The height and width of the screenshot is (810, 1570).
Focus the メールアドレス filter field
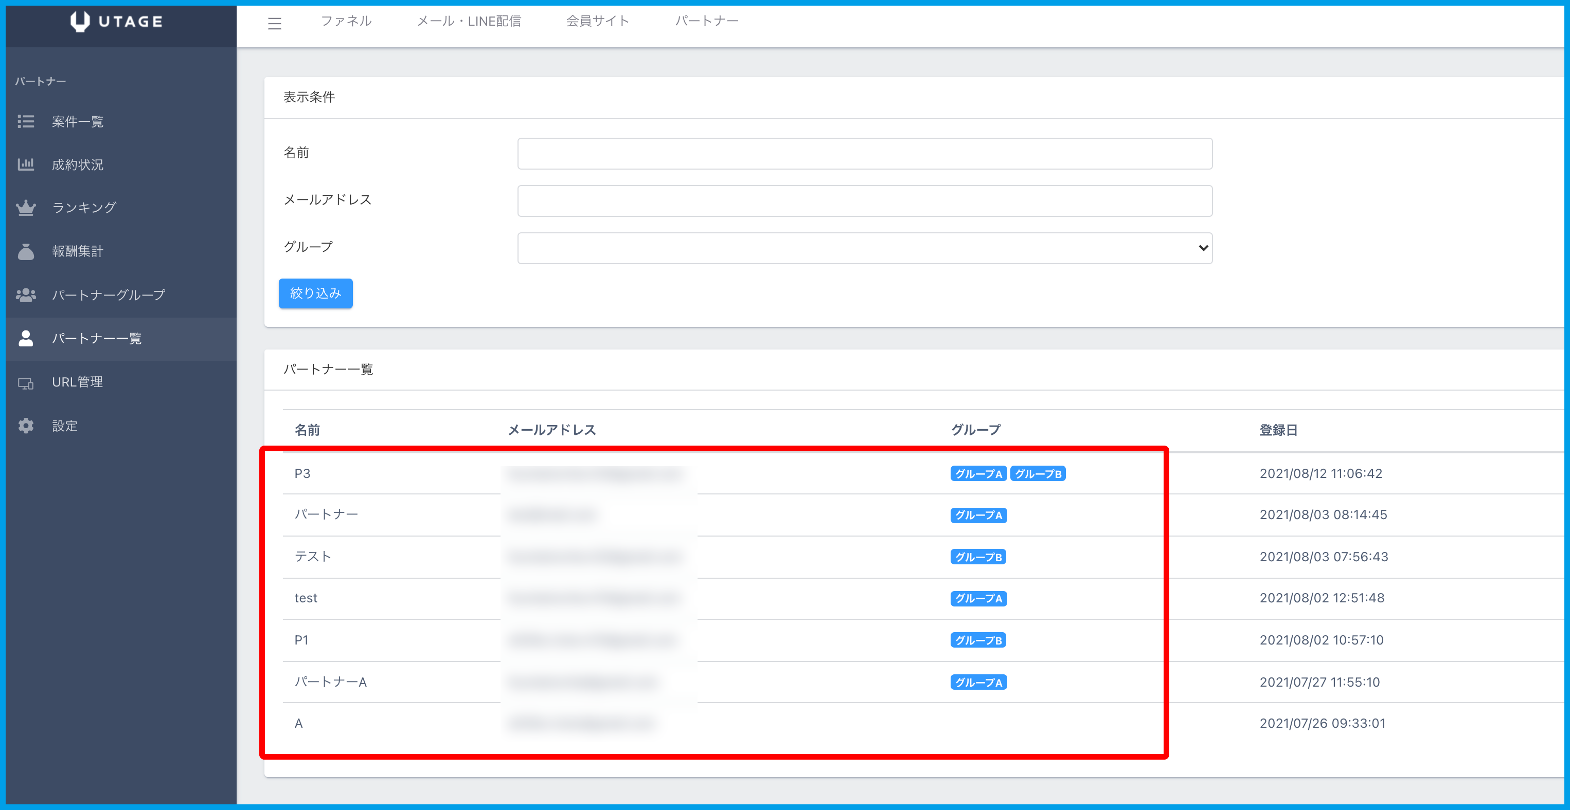[864, 201]
